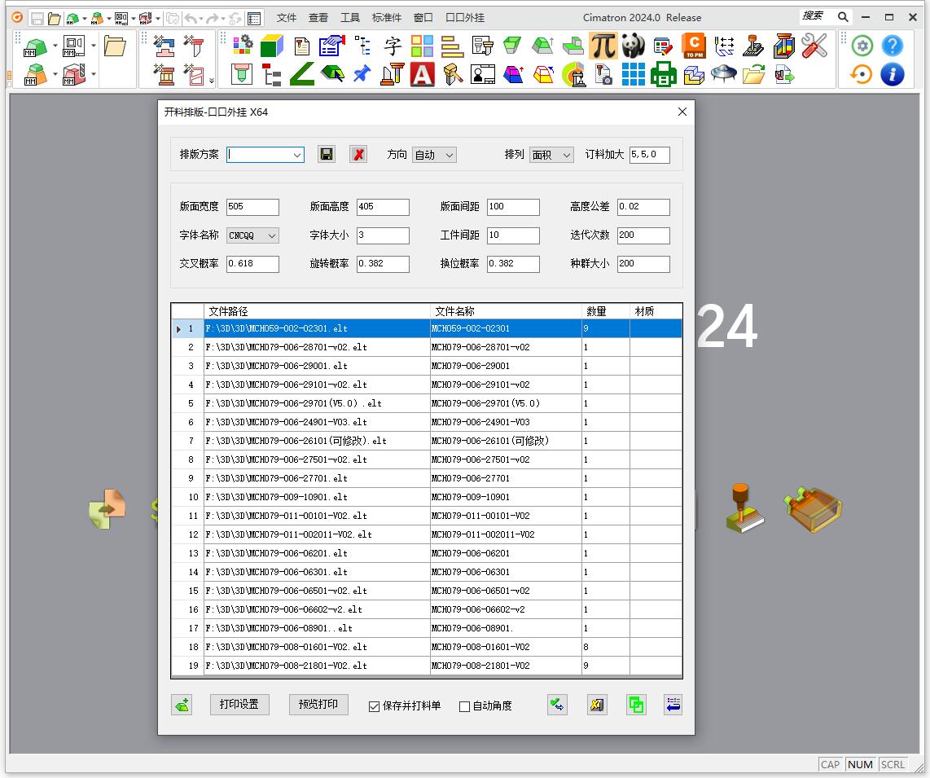Click the add part icon at the dialog's bottom left

(182, 705)
